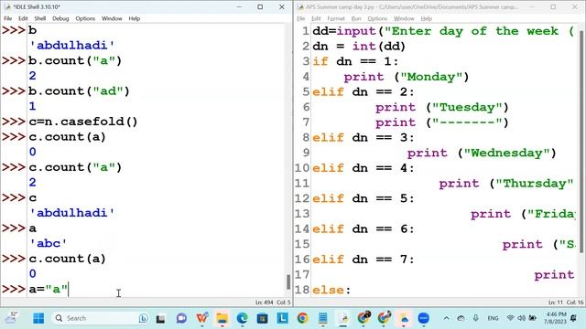Open the notifications bell icon
The width and height of the screenshot is (586, 329).
574,318
